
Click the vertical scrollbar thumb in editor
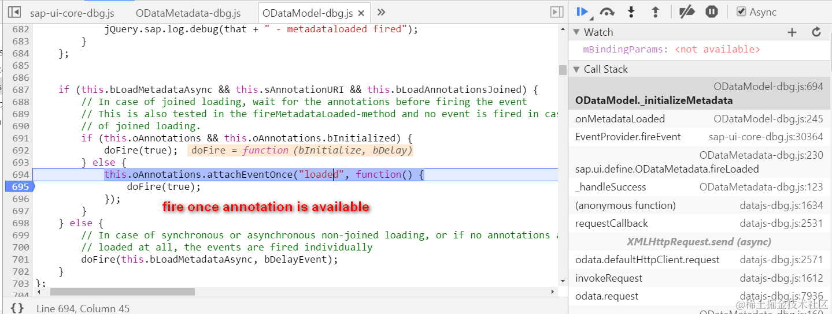(x=562, y=70)
